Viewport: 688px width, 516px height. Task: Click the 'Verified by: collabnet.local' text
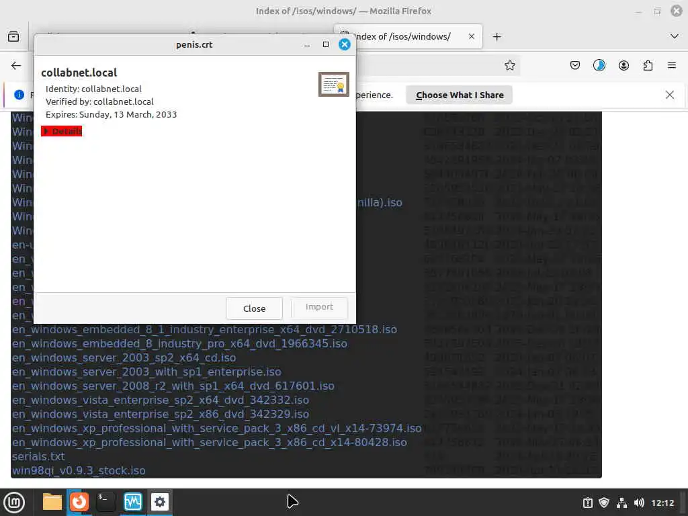click(x=99, y=102)
